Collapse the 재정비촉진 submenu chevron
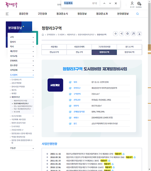 click(x=33, y=97)
